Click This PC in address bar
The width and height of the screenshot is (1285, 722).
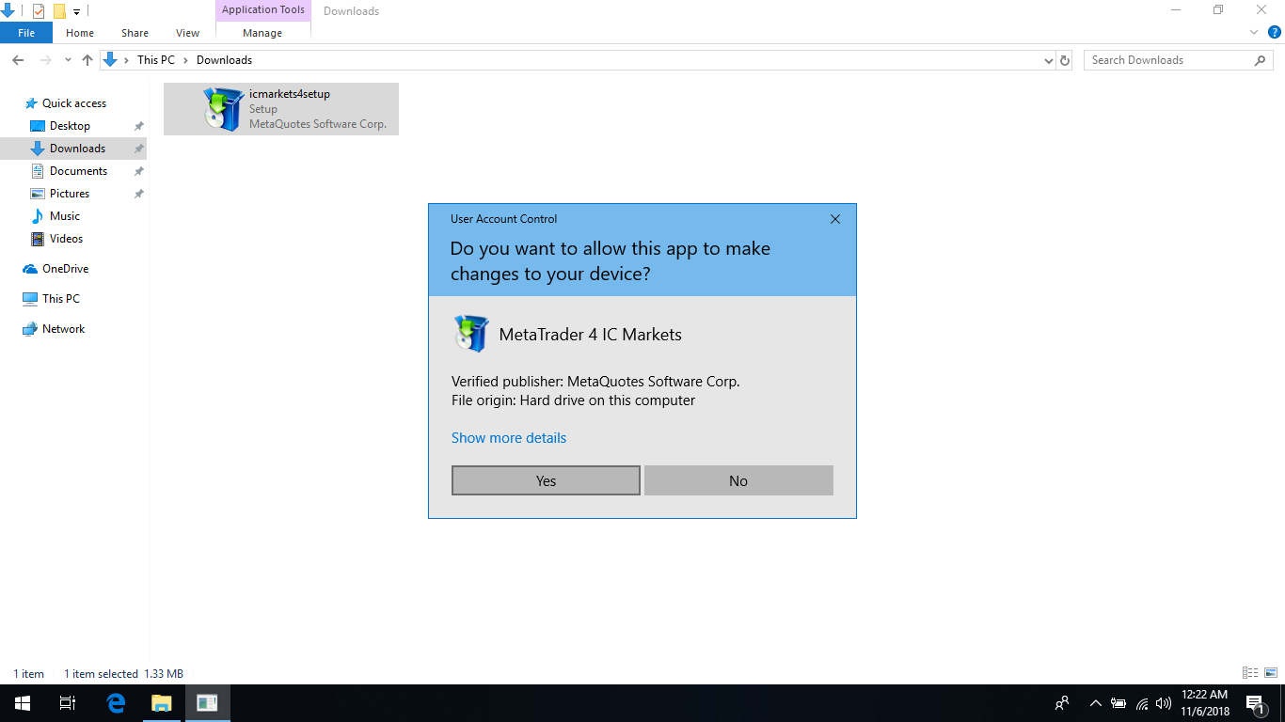pyautogui.click(x=156, y=60)
